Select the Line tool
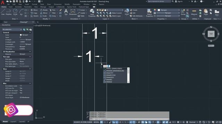The image size is (222, 124). (x=3, y=12)
